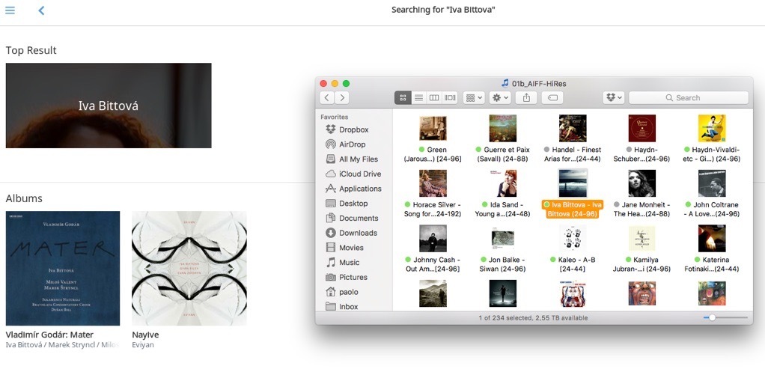Open the hamburger menu in Roon

click(10, 10)
